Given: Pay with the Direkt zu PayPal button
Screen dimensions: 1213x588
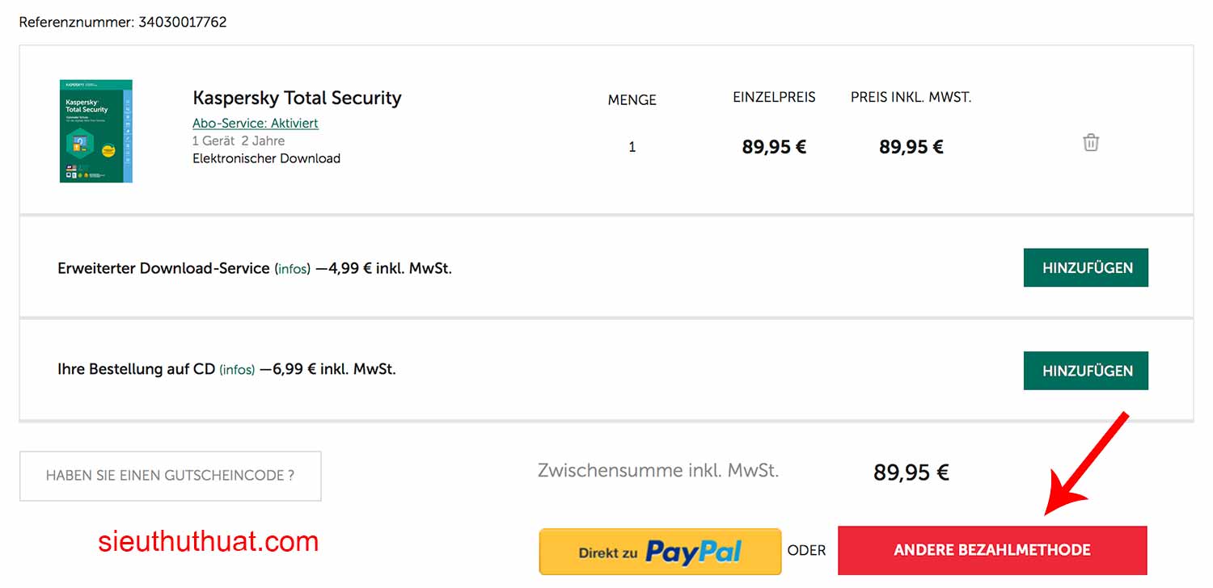Looking at the screenshot, I should 660,552.
